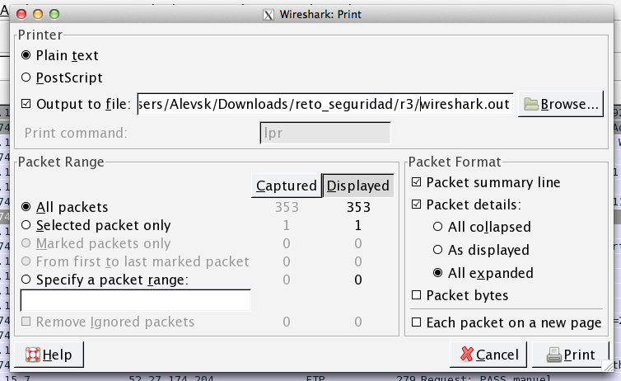Click the disabled lpr print command field
Screen dimensions: 621x381
[x=325, y=133]
